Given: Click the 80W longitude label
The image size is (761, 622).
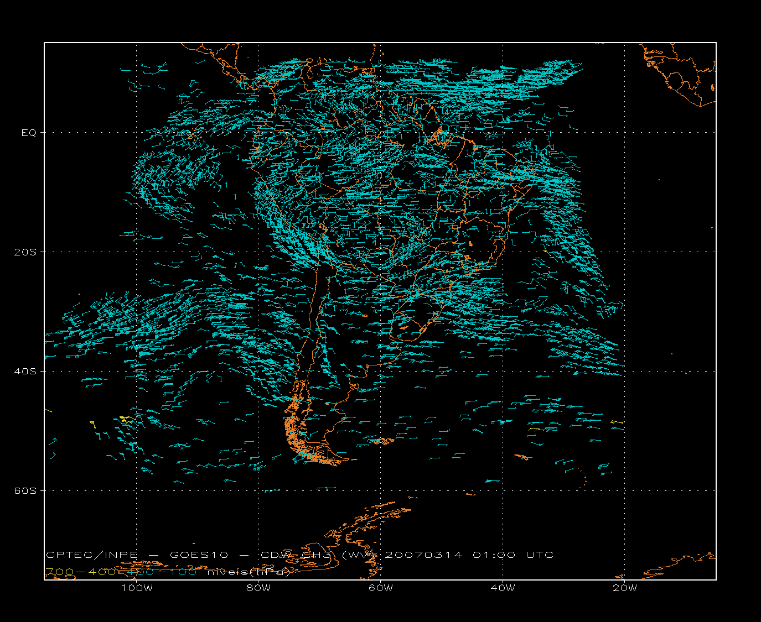Looking at the screenshot, I should [x=258, y=588].
